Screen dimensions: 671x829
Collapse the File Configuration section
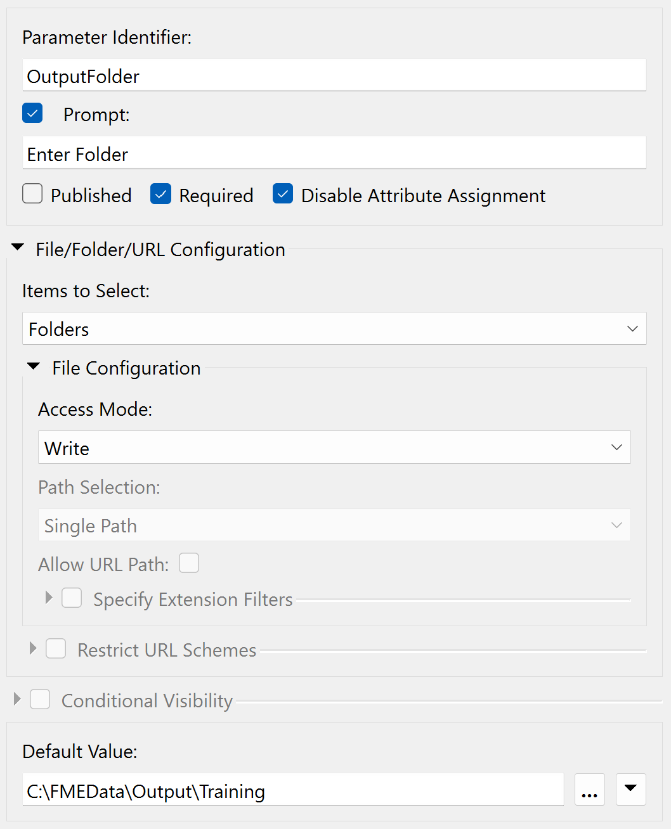pos(33,366)
